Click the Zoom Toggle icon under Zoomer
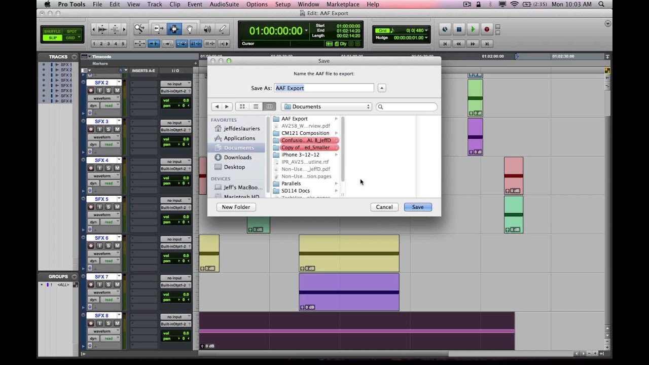Image resolution: width=649 pixels, height=365 pixels. point(139,44)
